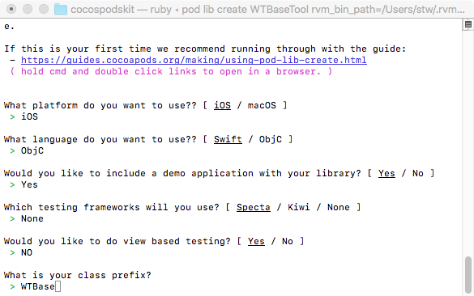Click the underlined Yes for view based testing
Image resolution: width=474 pixels, height=296 pixels.
pos(256,241)
